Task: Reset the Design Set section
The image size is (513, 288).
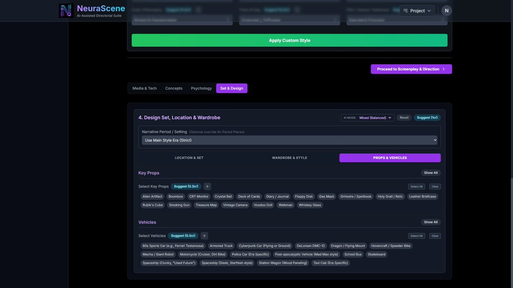Action: coord(404,118)
